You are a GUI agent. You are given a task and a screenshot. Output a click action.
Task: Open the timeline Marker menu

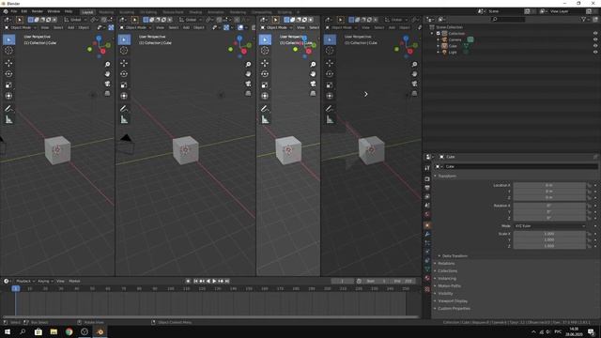pos(74,282)
